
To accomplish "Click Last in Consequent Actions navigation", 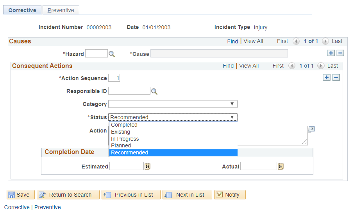I will click(x=333, y=66).
